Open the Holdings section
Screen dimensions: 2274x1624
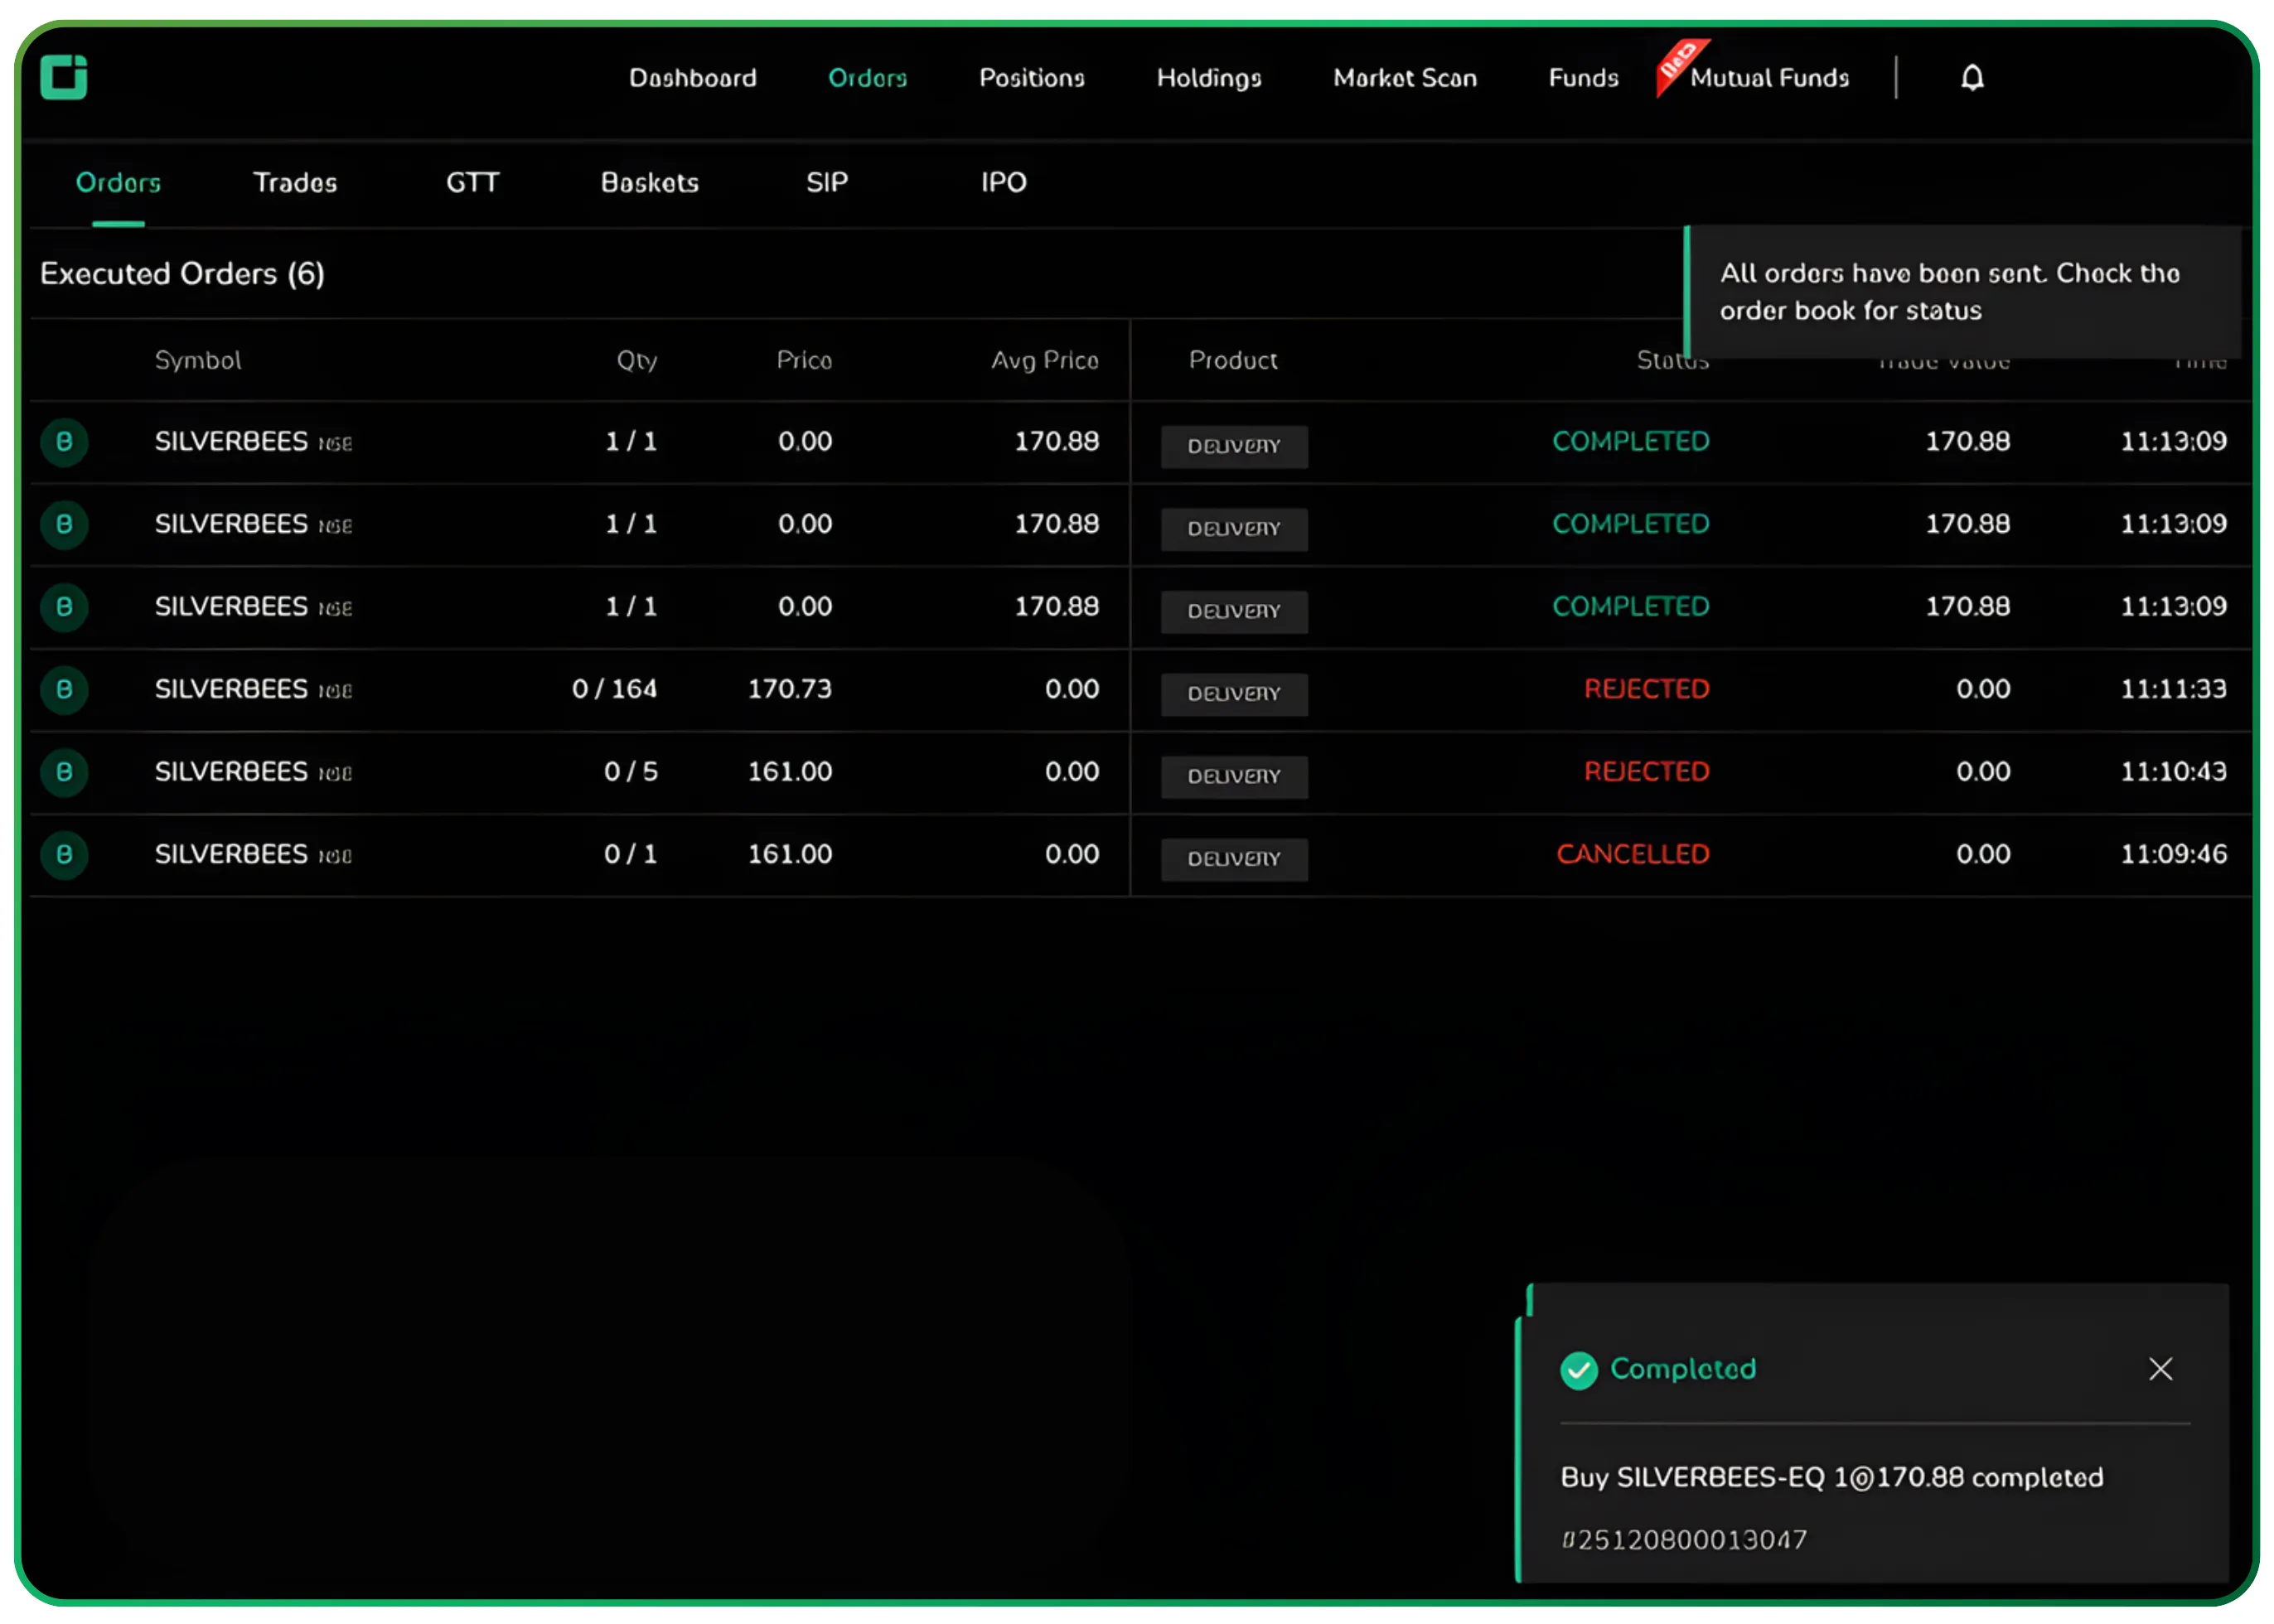pyautogui.click(x=1208, y=78)
